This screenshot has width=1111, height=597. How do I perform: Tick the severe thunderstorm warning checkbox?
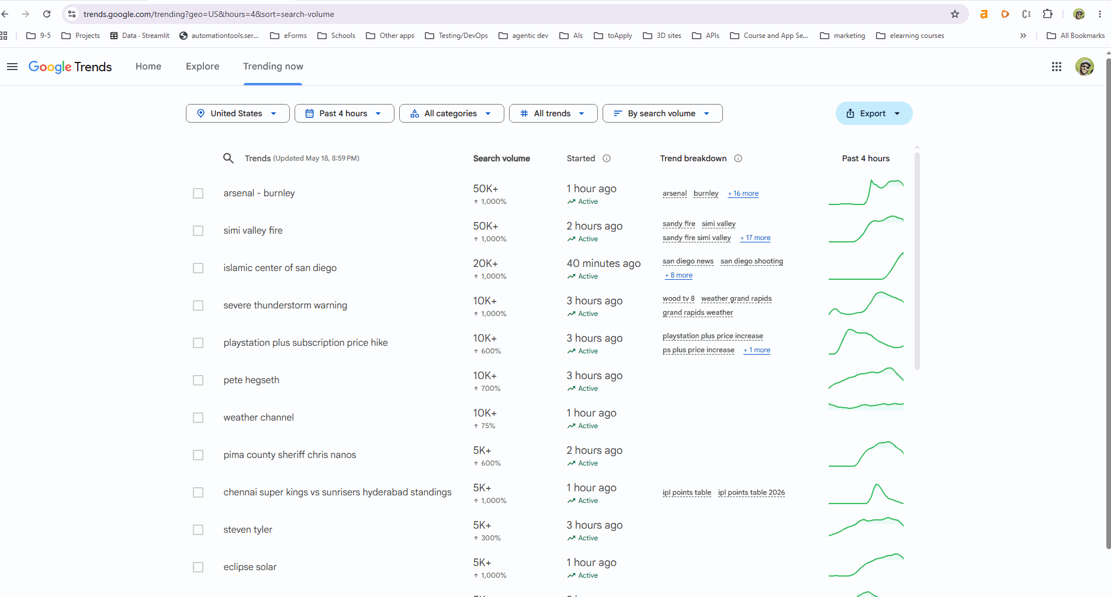(198, 306)
